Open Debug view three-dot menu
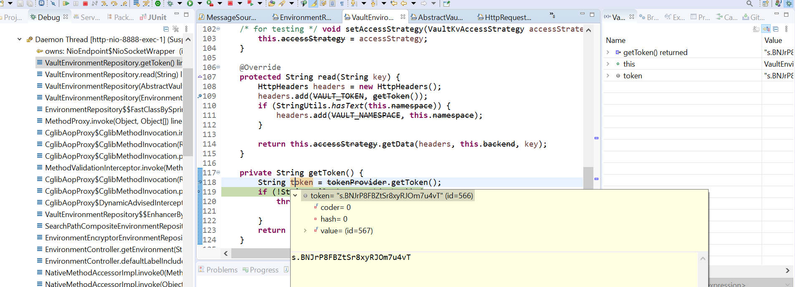The height and width of the screenshot is (287, 795). [186, 29]
